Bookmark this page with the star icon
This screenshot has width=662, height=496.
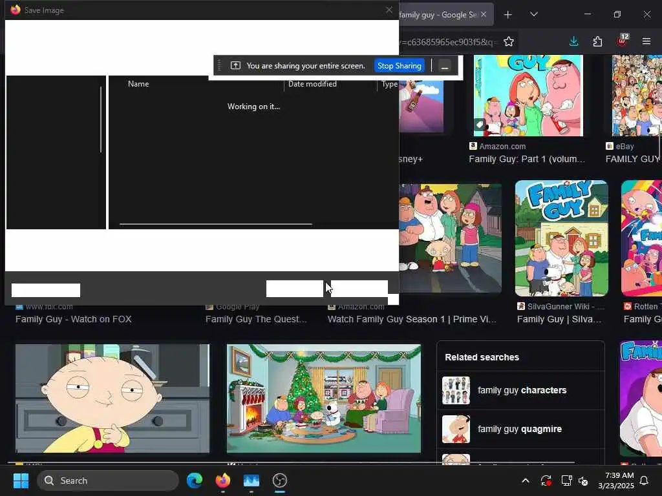pos(509,41)
